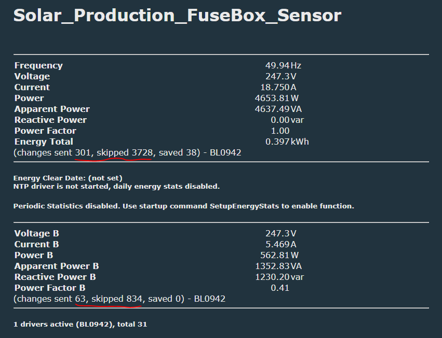Select the Energy Clear Date line
442x338 pixels.
coord(68,178)
